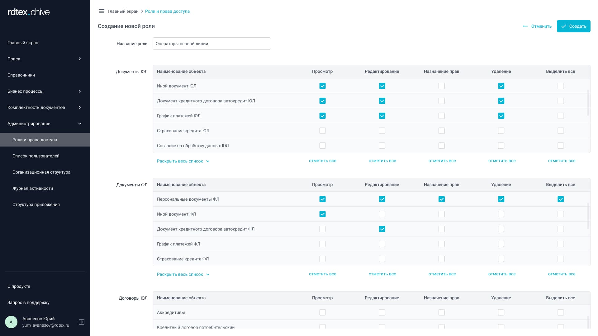Check Редактирование for Иной документ ФЛ

tap(382, 214)
